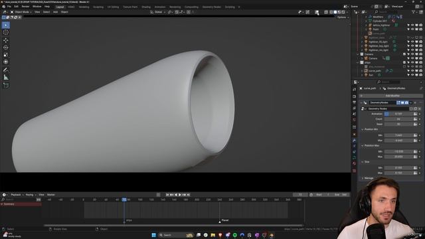Image resolution: width=425 pixels, height=239 pixels.
Task: Open the viewport Options dropdown
Action: [x=343, y=17]
